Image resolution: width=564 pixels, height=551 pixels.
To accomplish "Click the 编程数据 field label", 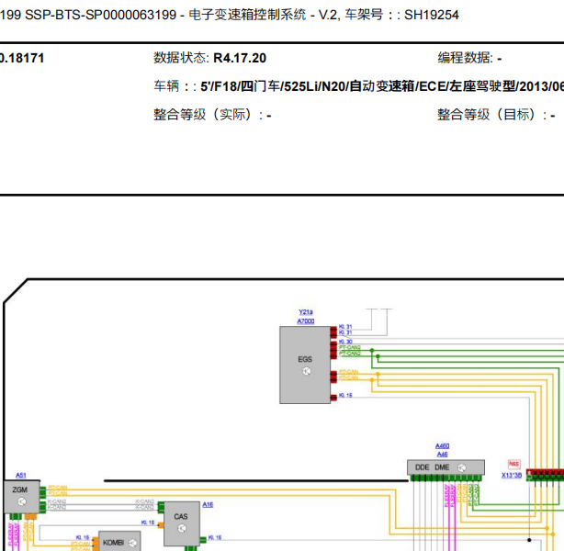I will [x=465, y=58].
